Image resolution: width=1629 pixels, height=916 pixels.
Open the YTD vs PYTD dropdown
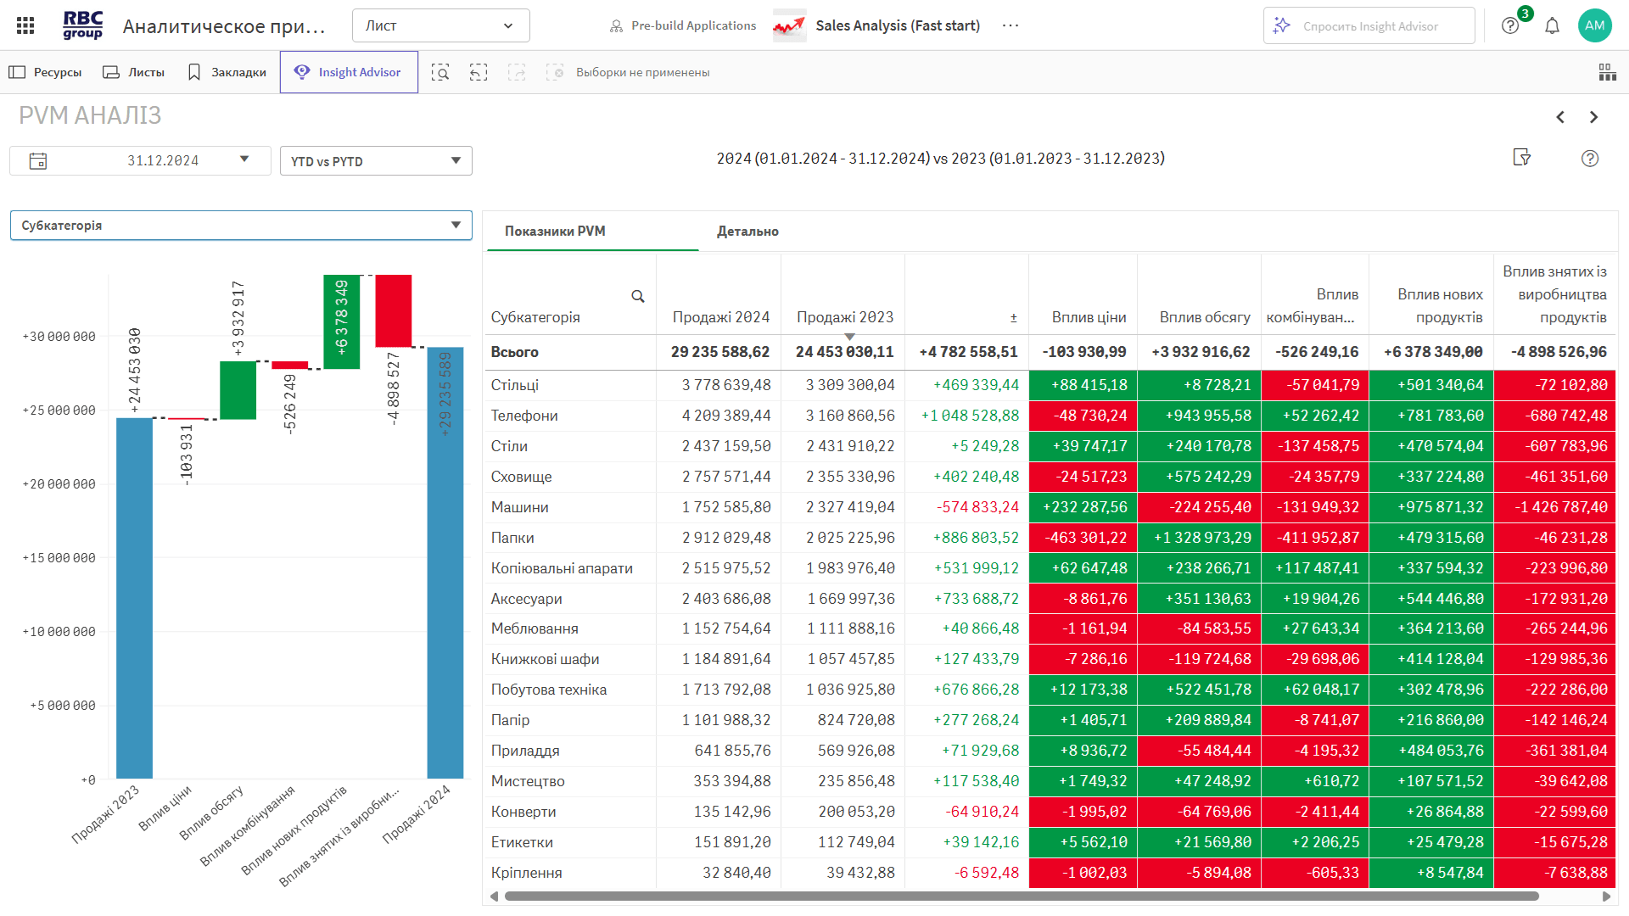(x=376, y=161)
